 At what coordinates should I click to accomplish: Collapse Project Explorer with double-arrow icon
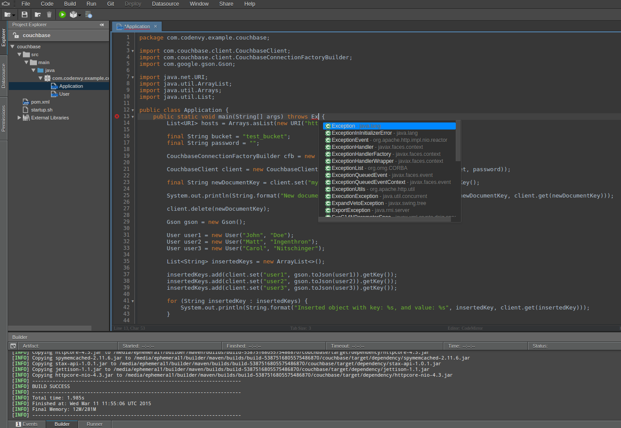click(102, 25)
